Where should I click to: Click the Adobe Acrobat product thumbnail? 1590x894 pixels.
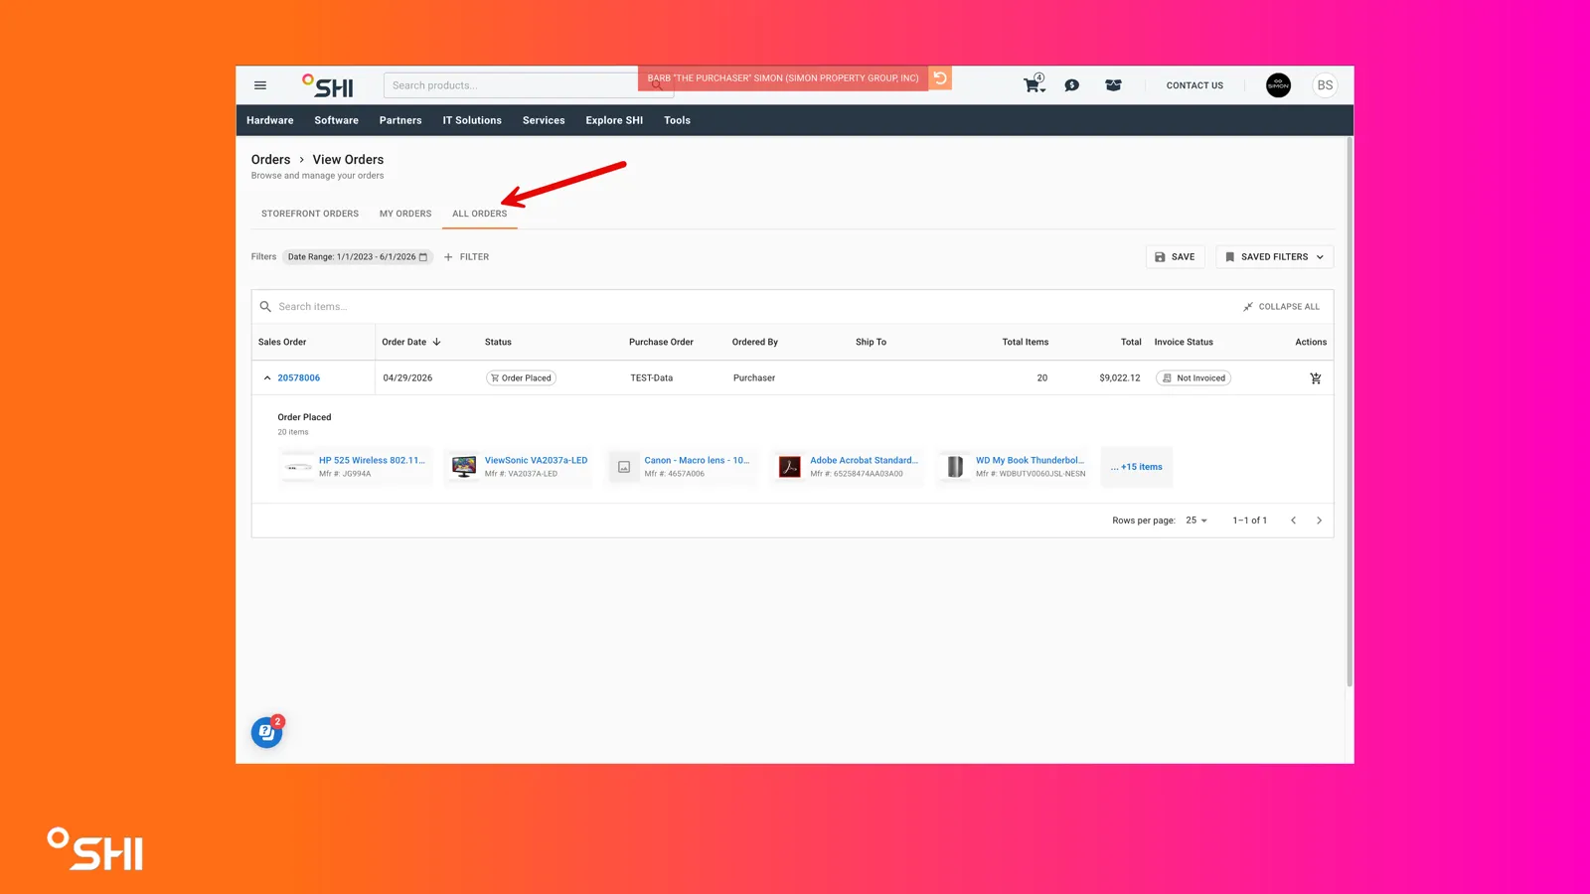[x=790, y=467]
